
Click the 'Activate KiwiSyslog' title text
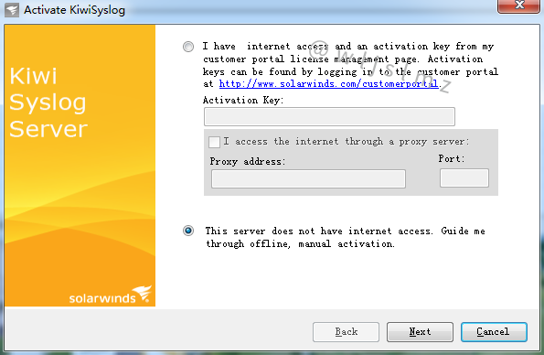[74, 10]
